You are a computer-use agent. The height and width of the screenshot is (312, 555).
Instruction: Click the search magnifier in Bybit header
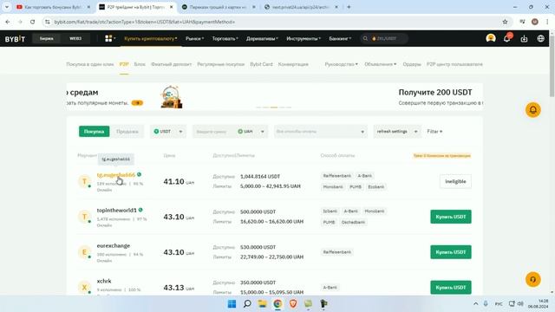[365, 38]
